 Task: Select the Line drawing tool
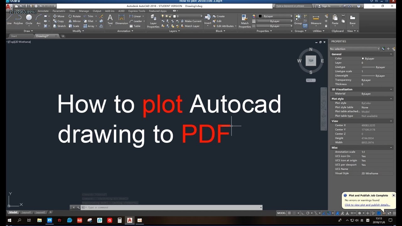(9, 19)
